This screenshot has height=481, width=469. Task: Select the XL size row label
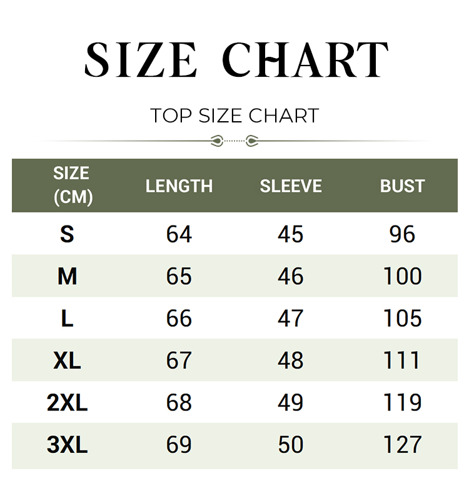68,360
